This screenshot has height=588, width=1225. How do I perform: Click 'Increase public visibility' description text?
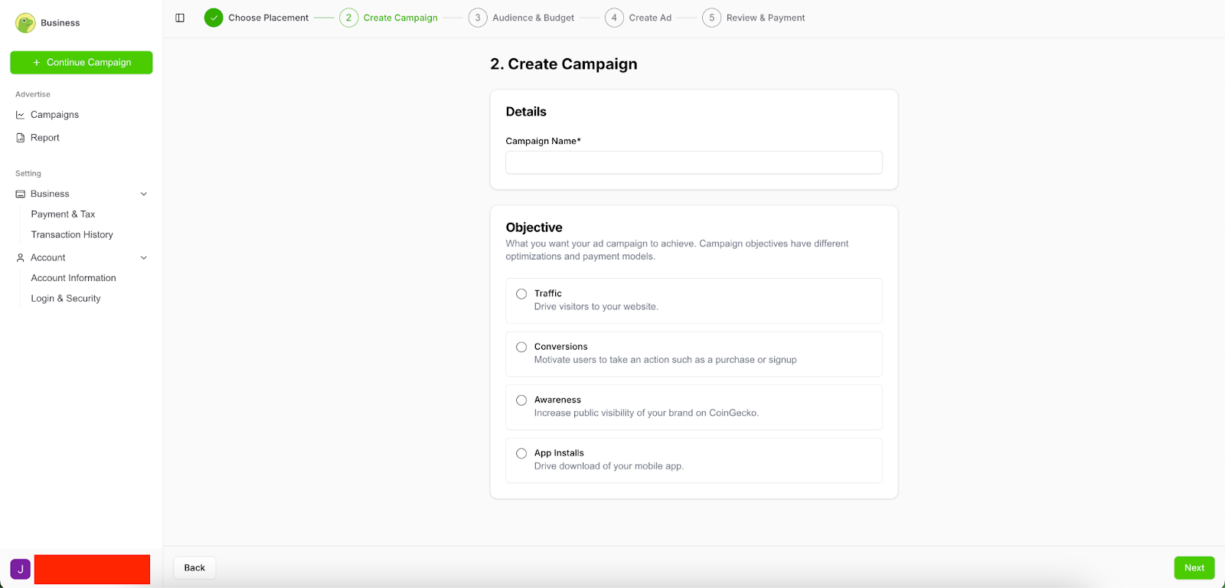tap(646, 413)
